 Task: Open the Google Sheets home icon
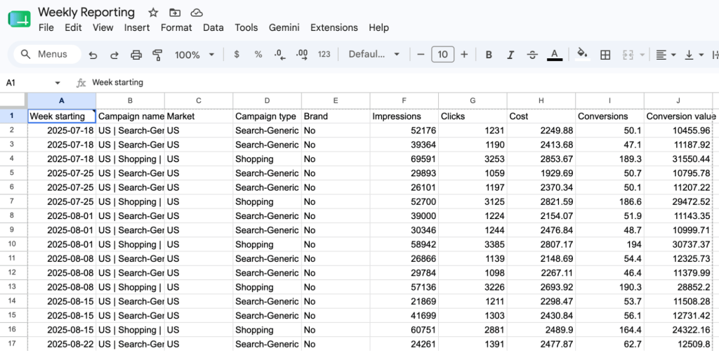(19, 19)
